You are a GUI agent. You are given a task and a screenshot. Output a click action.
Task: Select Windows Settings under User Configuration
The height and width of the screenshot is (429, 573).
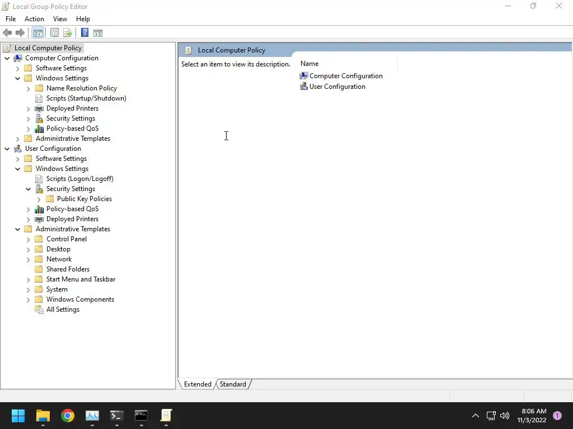(x=62, y=169)
